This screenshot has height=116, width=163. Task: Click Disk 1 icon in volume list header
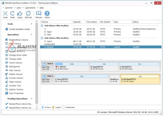42,38
